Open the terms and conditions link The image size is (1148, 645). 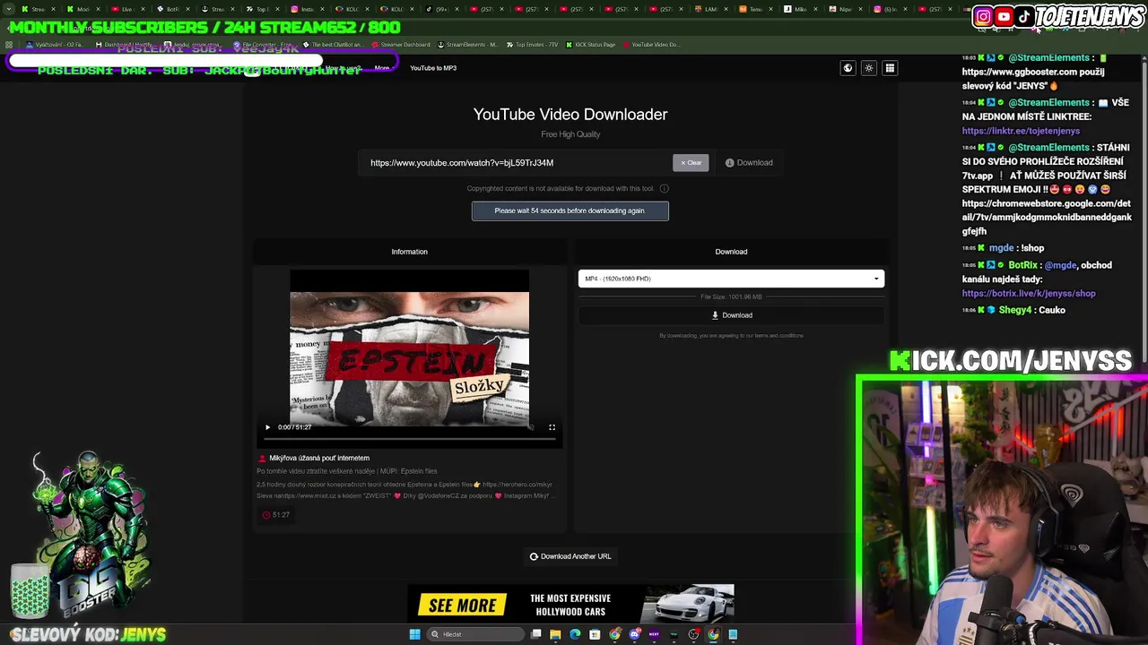(x=779, y=336)
